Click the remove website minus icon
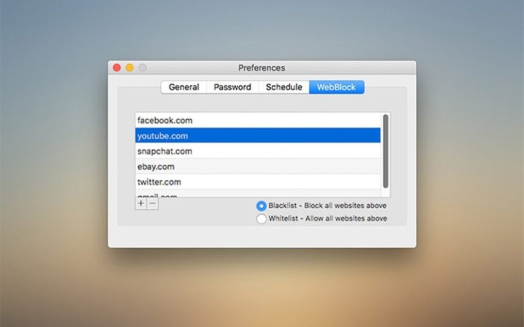Image resolution: width=524 pixels, height=327 pixels. click(152, 203)
